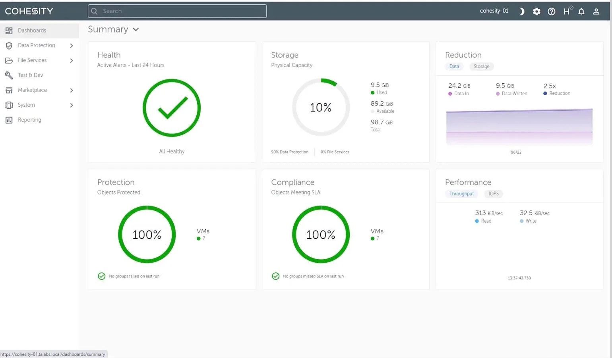
Task: Click the 10% storage capacity donut
Action: (x=321, y=107)
